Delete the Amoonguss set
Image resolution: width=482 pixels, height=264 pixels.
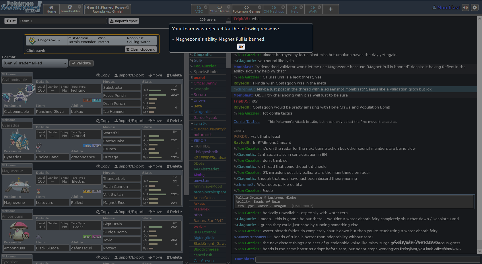click(x=174, y=212)
